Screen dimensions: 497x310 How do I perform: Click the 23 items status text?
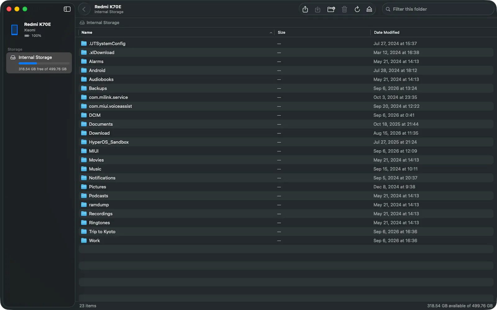(x=88, y=306)
